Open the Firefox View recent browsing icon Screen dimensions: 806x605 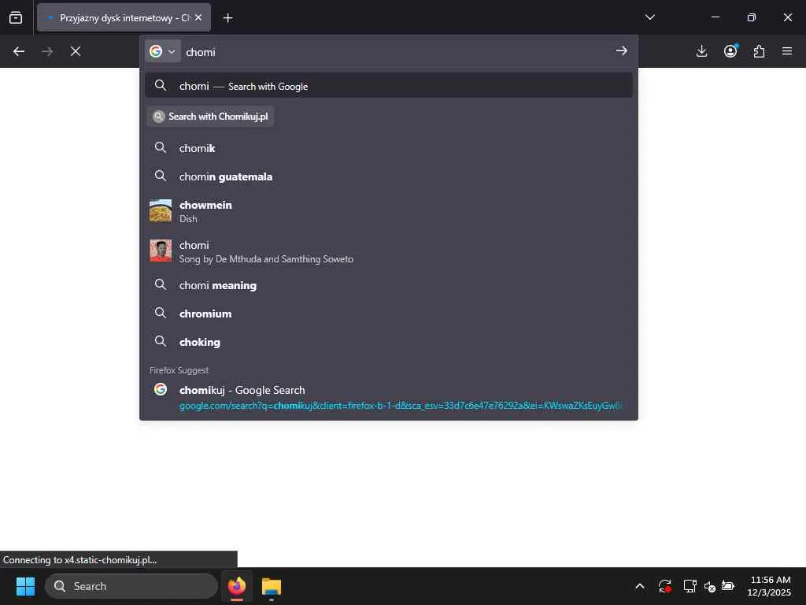click(x=16, y=17)
